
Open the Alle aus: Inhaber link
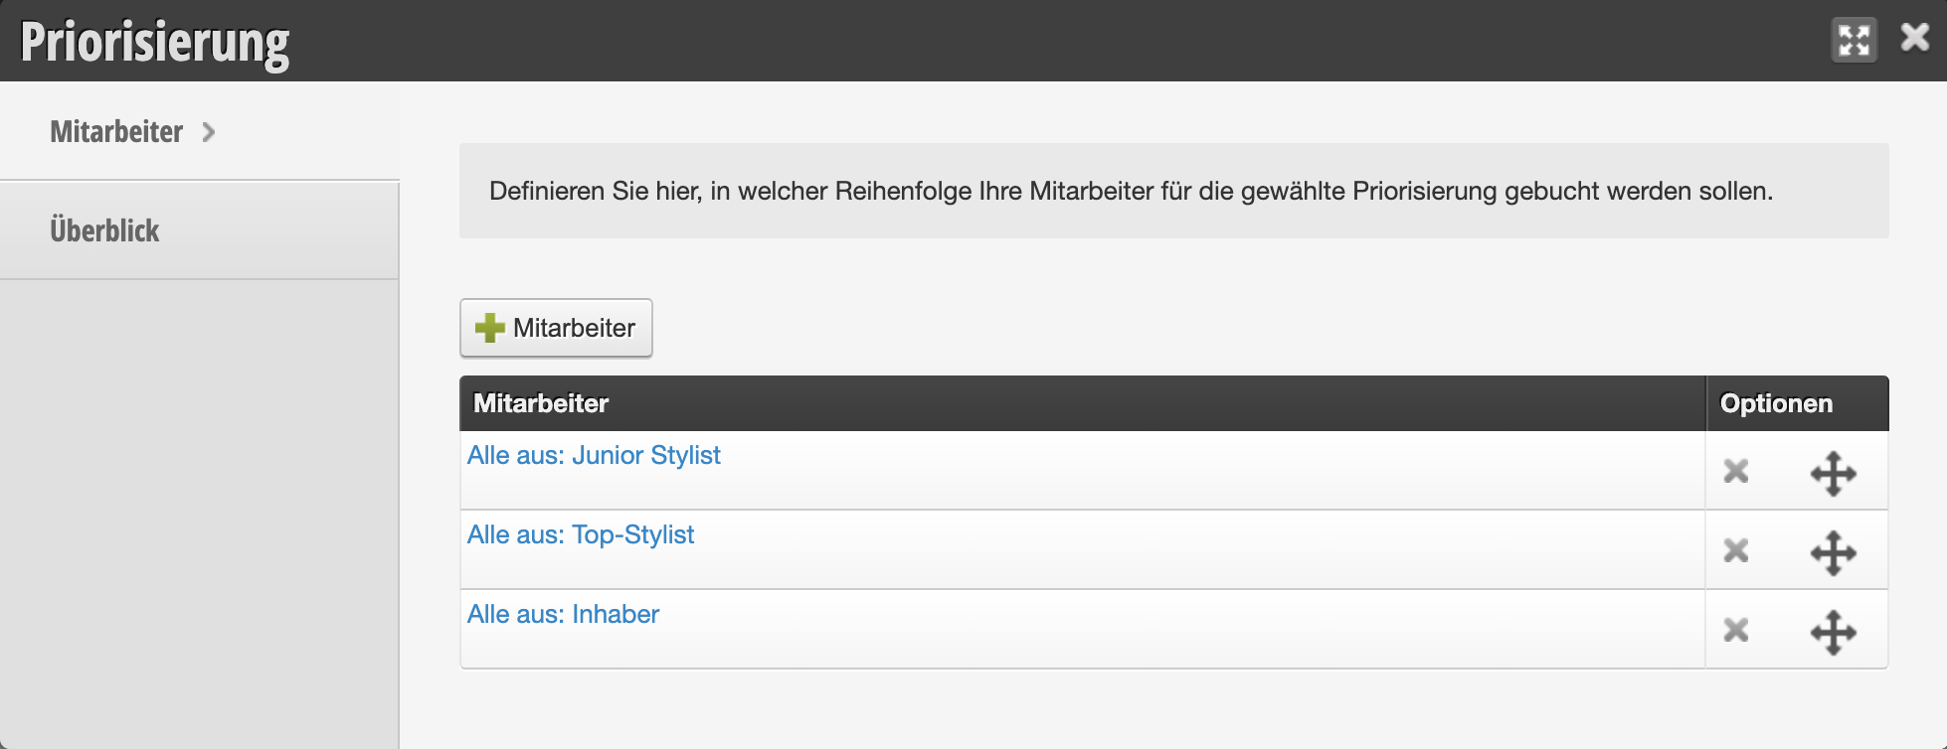click(x=563, y=614)
